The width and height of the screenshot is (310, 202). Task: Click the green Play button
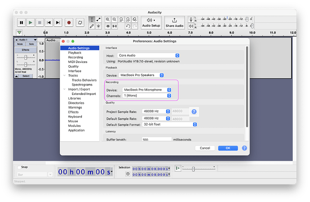pos(30,22)
